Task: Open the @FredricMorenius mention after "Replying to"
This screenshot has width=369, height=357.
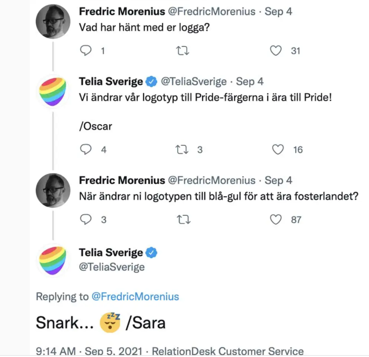Action: [x=135, y=297]
